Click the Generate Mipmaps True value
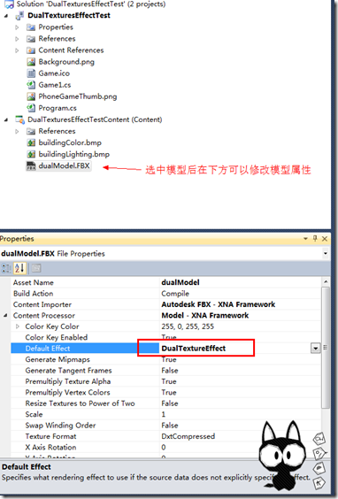Screen dimensions: 338x499 [x=169, y=359]
